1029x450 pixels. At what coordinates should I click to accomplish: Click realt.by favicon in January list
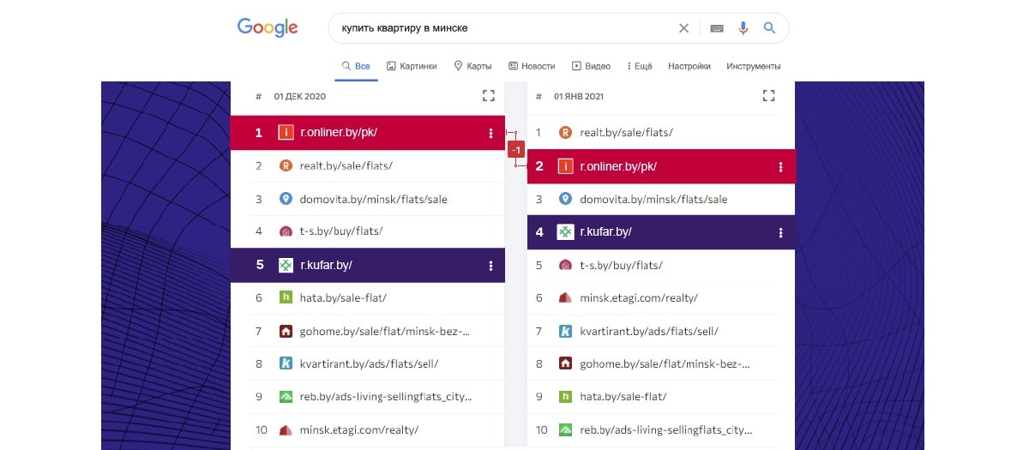565,133
